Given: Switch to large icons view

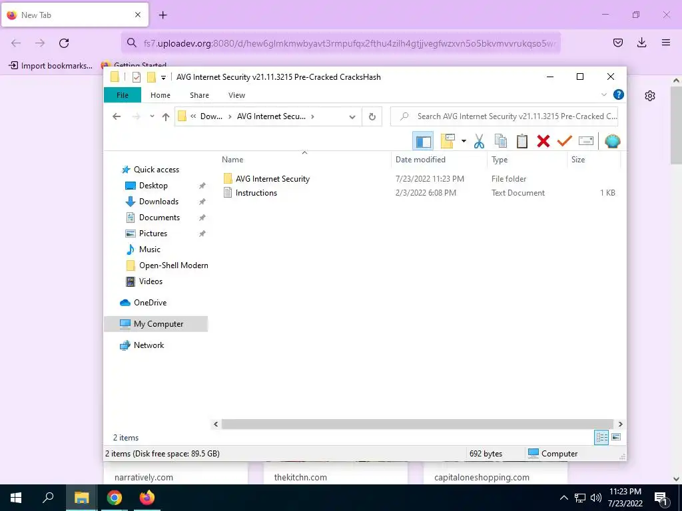Looking at the screenshot, I should (x=616, y=437).
